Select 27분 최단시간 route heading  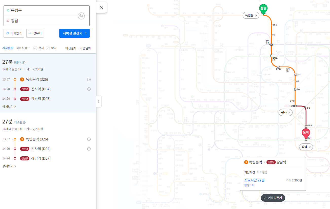(14, 62)
